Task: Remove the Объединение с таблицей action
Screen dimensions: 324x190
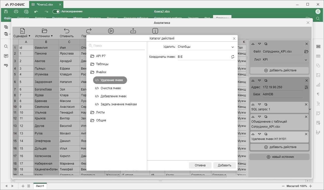Action: coord(306,117)
